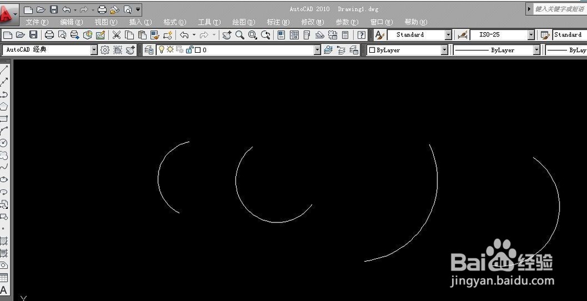Expand the layer list dropdown arrow

pyautogui.click(x=318, y=50)
